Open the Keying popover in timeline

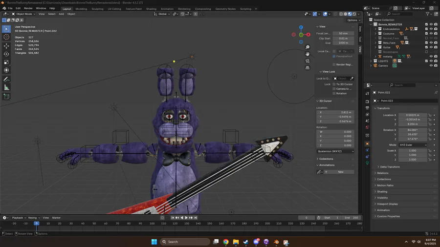point(34,218)
